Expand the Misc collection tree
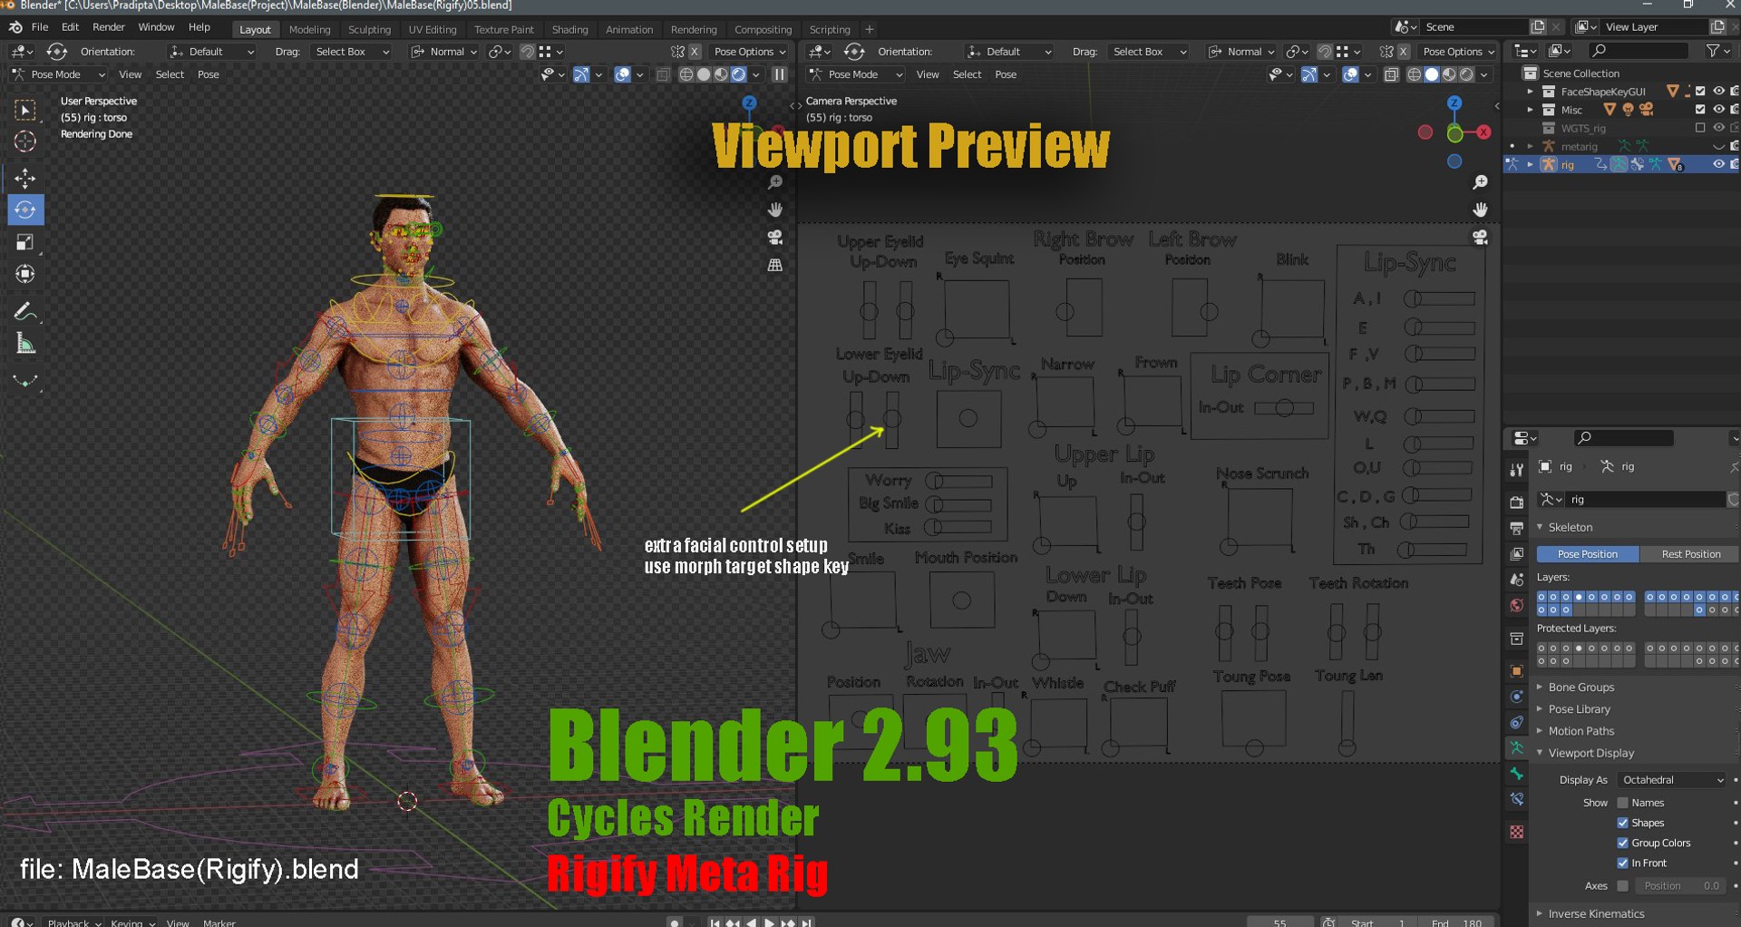1741x927 pixels. [x=1531, y=109]
